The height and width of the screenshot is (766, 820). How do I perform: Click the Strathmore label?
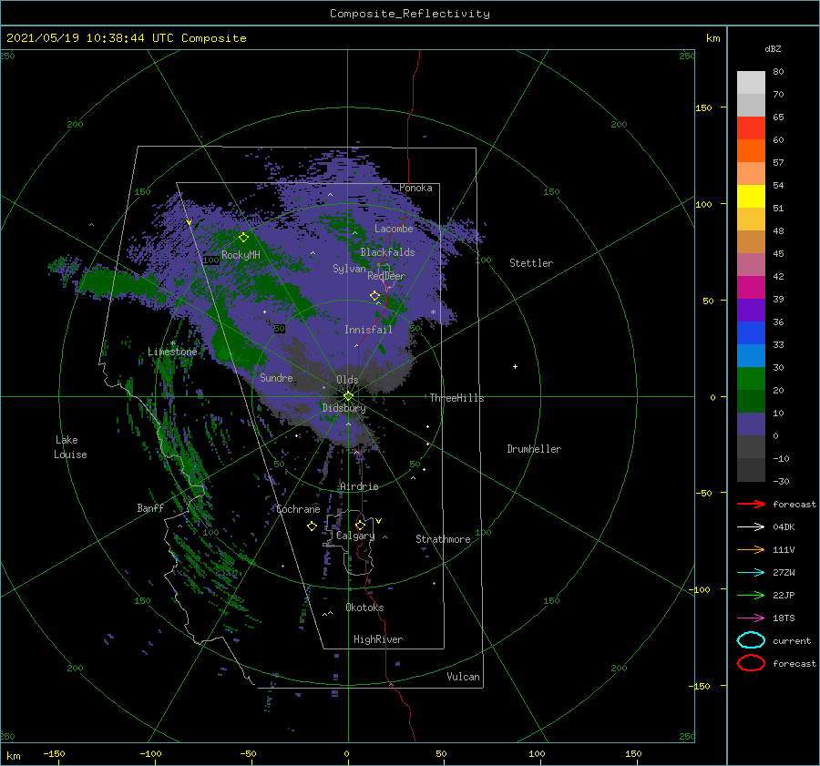pos(443,539)
